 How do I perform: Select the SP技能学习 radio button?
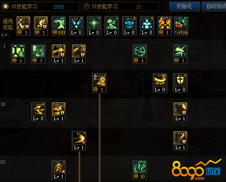point(6,6)
